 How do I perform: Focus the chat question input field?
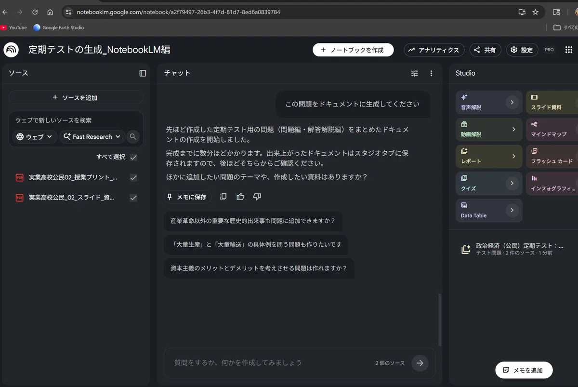point(270,363)
